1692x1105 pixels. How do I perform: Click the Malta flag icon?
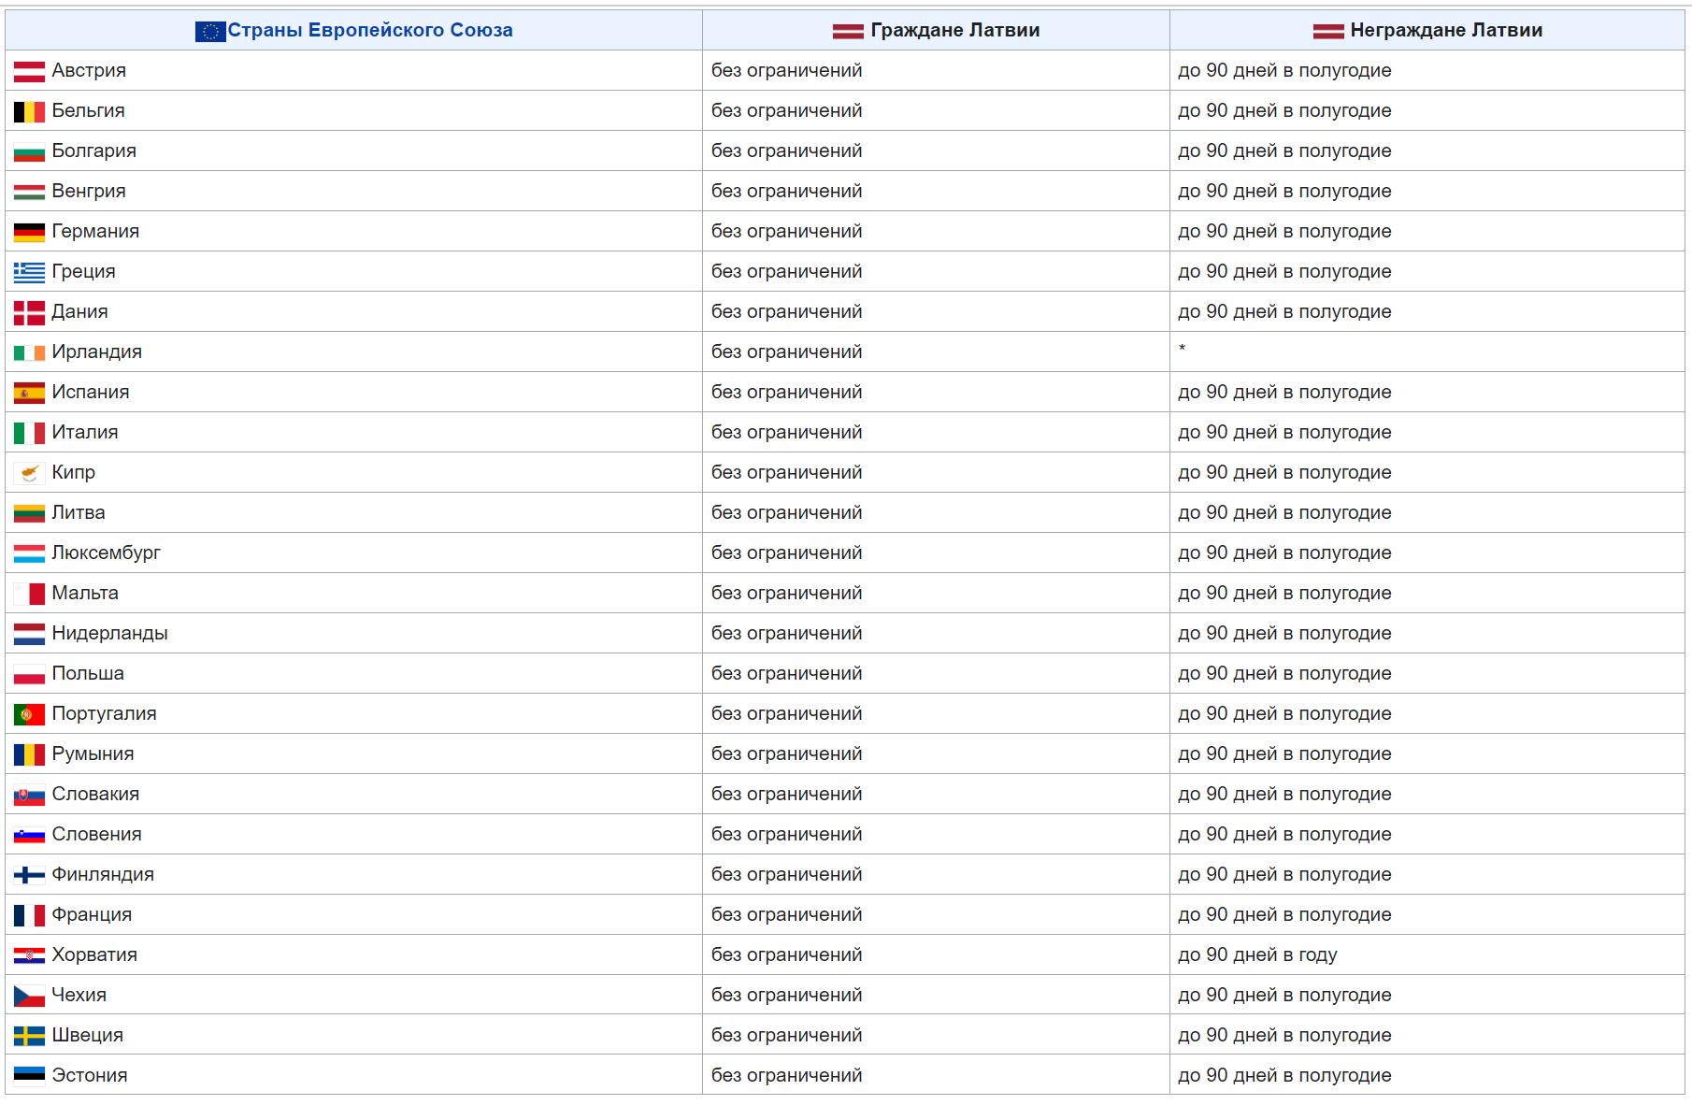(x=29, y=595)
